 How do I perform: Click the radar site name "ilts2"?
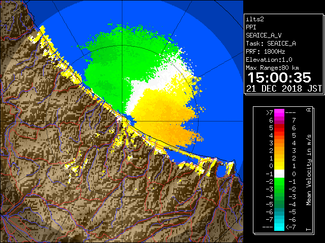[255, 19]
